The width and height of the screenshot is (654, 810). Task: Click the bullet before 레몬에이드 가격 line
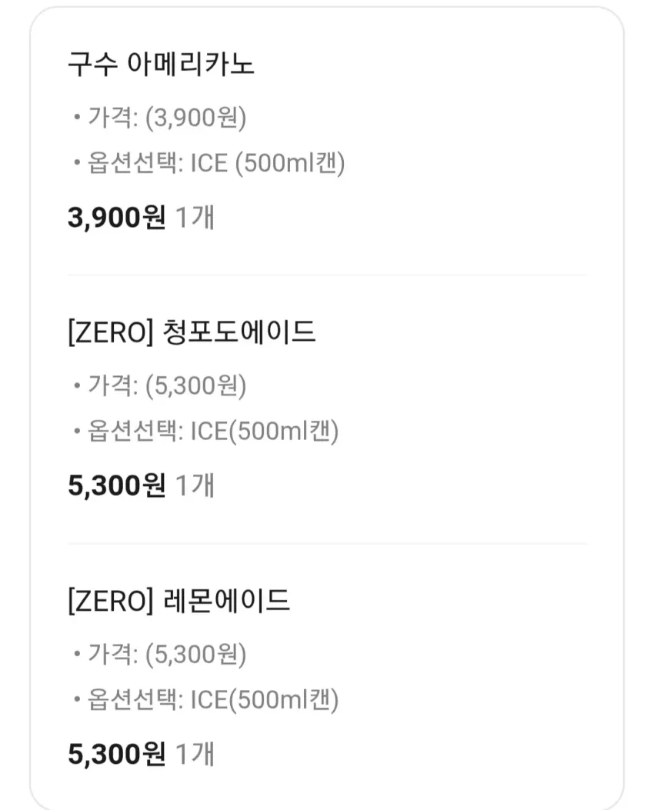77,654
